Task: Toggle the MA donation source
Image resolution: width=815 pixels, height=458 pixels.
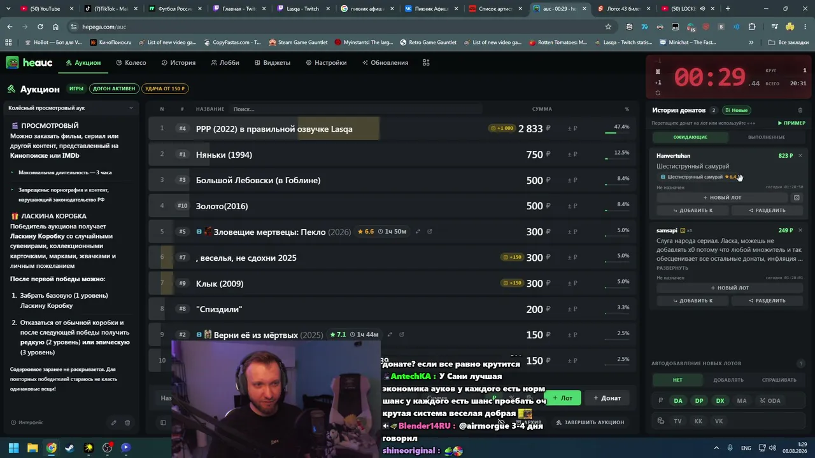Action: coord(742,401)
